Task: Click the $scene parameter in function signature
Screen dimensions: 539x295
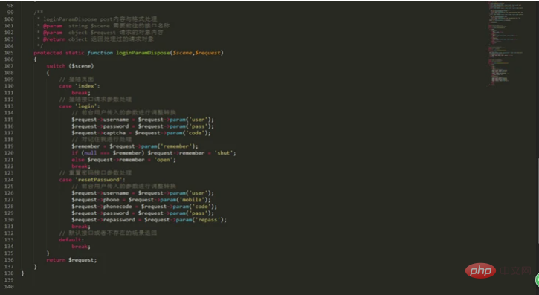Action: pyautogui.click(x=182, y=53)
